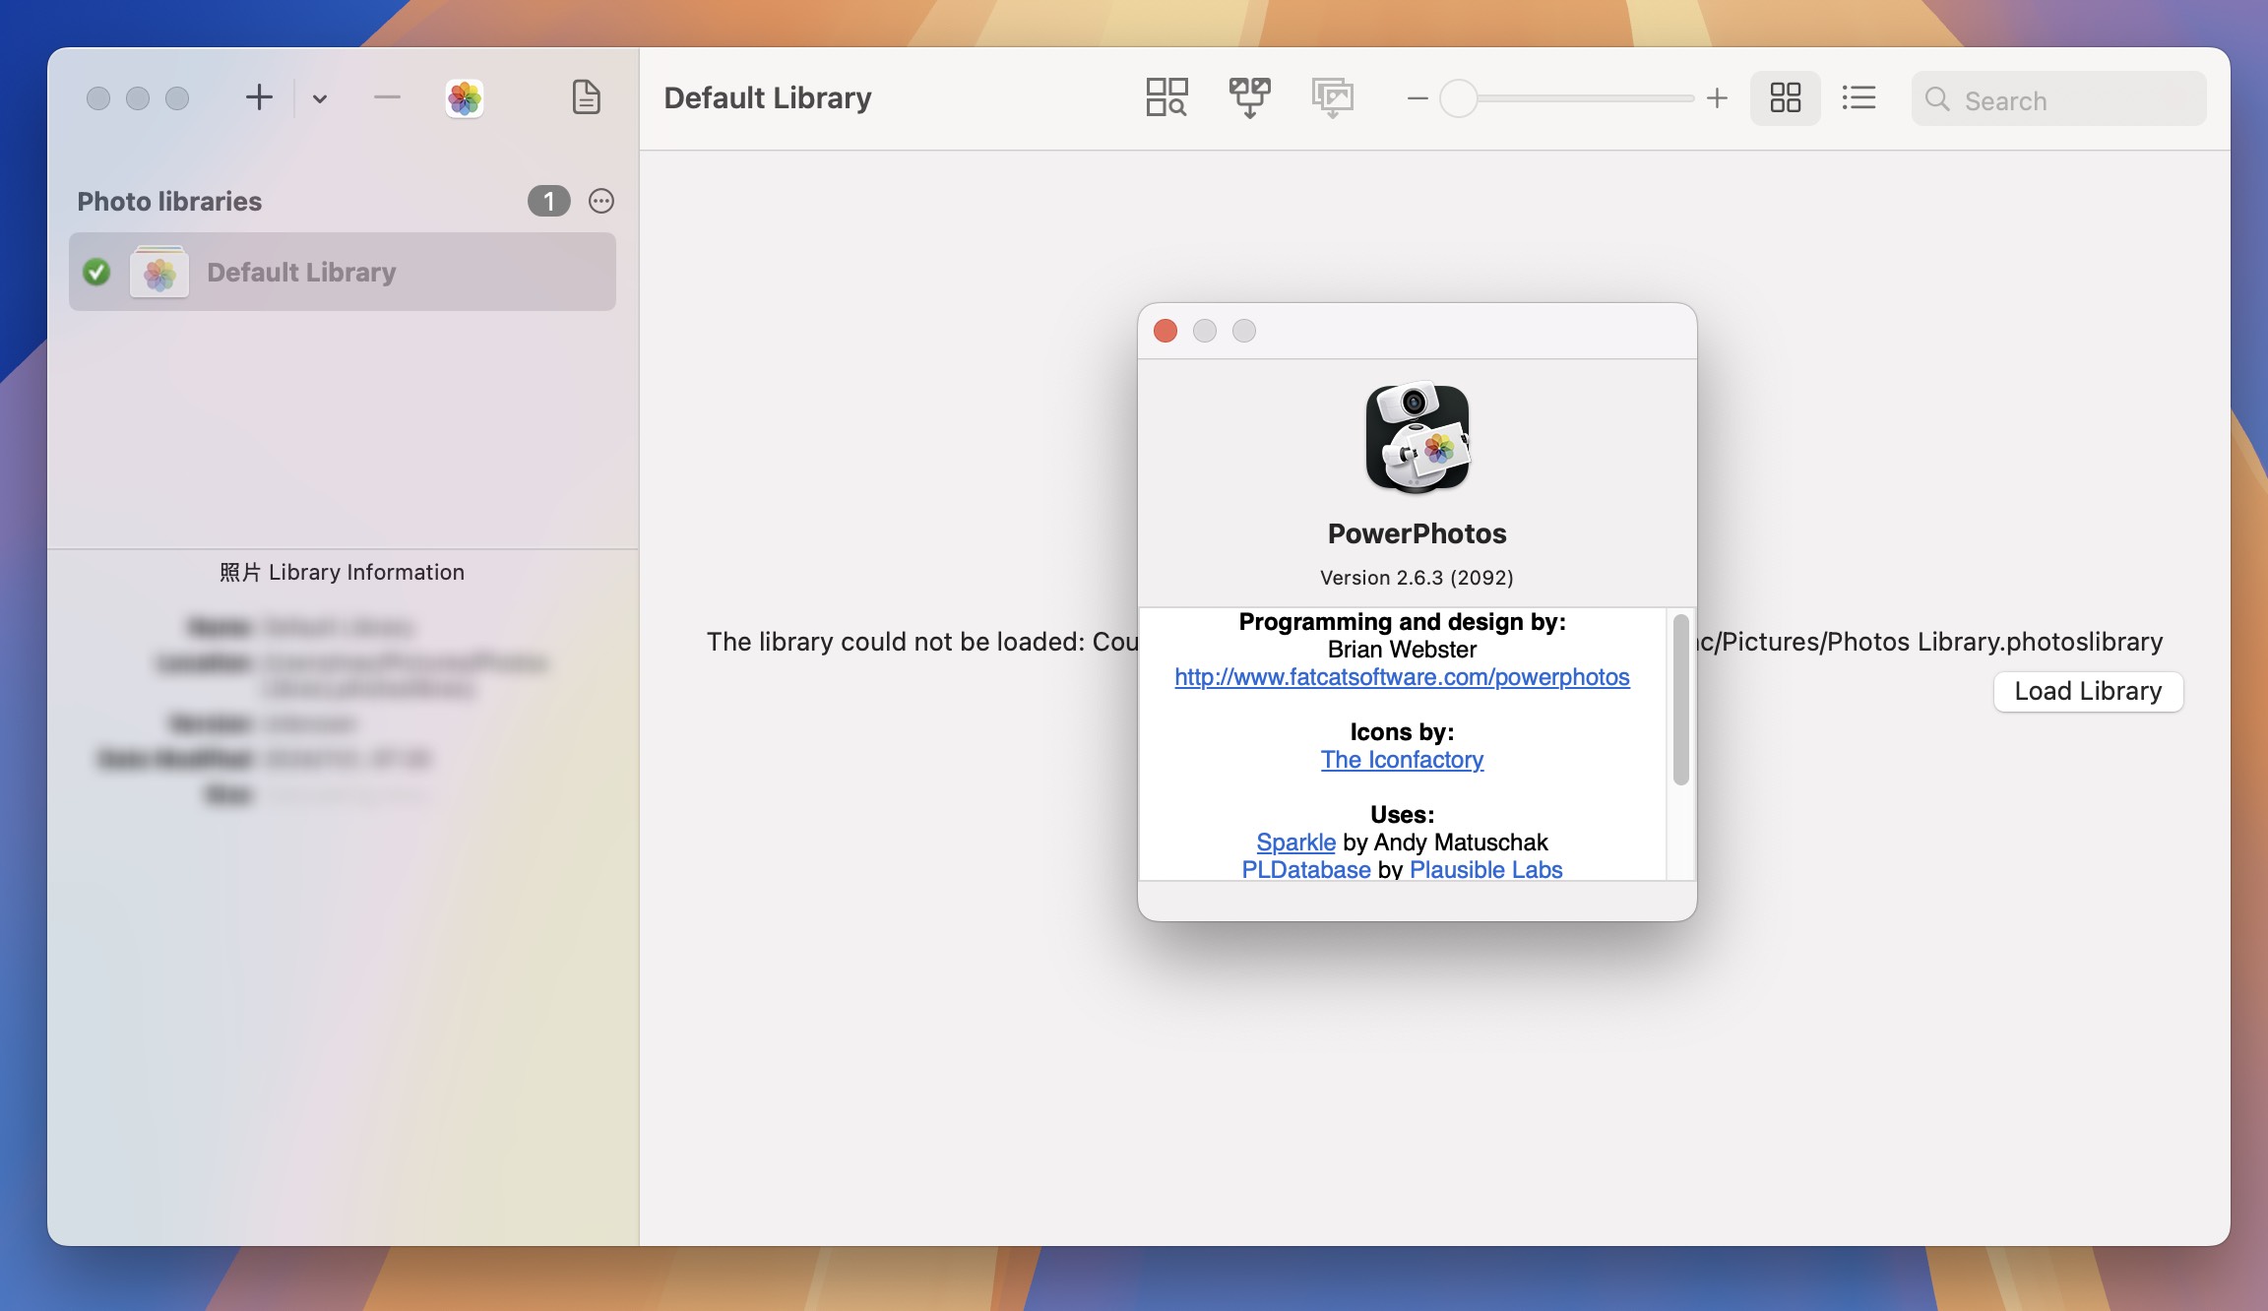Click the ellipsis menu next to Photo libraries

pyautogui.click(x=599, y=200)
